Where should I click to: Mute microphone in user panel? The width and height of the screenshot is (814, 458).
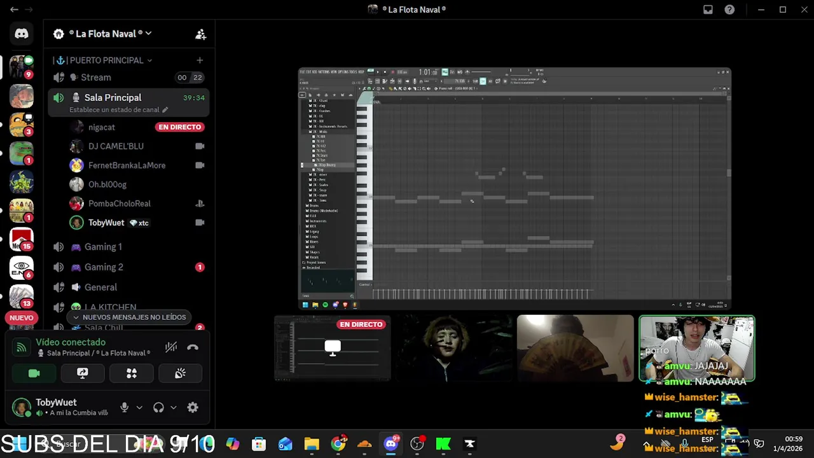pos(125,408)
